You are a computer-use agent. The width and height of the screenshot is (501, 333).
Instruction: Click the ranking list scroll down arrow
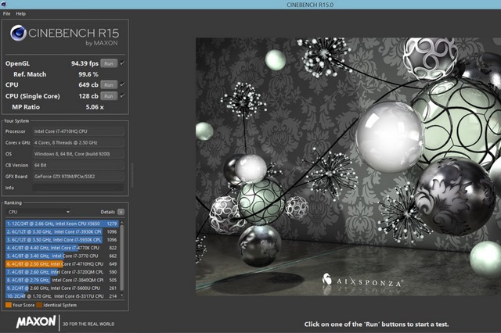click(x=122, y=295)
